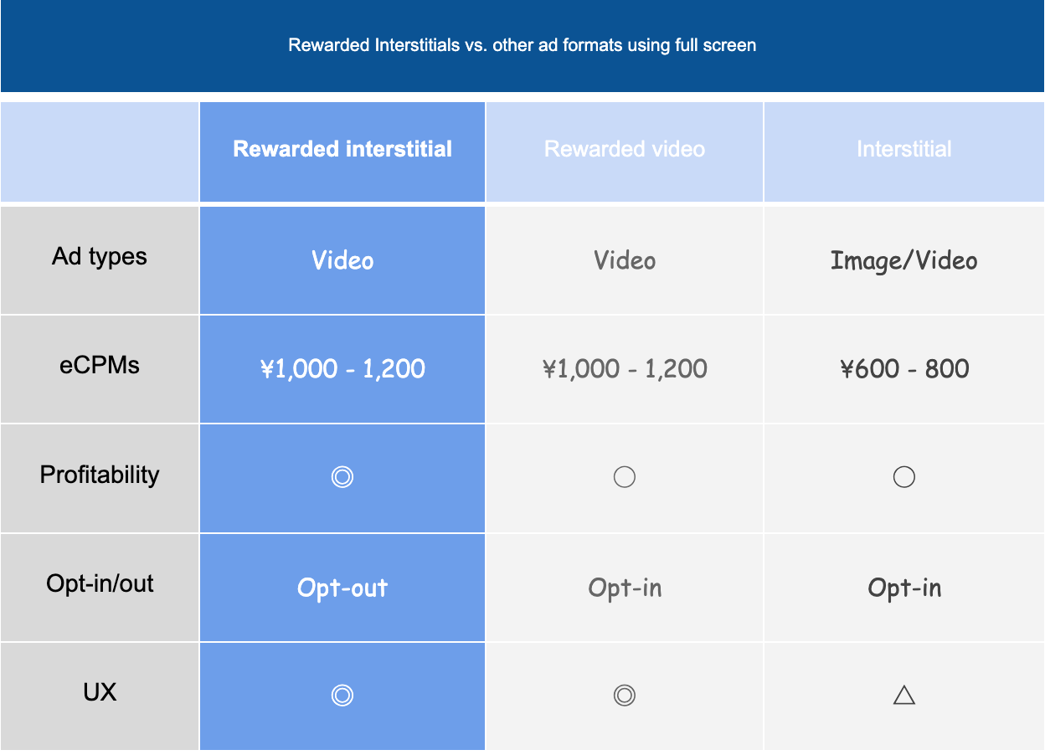
Task: Select the Image/Video cell under Interstitial
Action: pyautogui.click(x=903, y=259)
